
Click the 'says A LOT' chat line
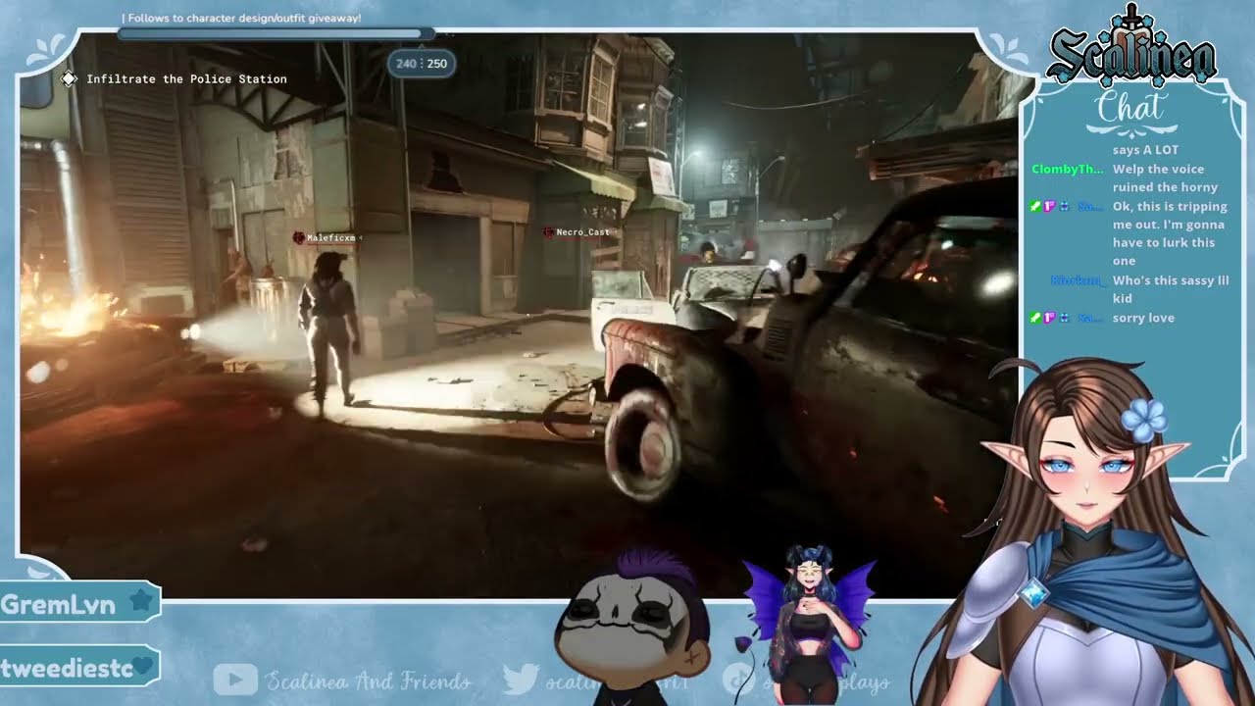1145,150
